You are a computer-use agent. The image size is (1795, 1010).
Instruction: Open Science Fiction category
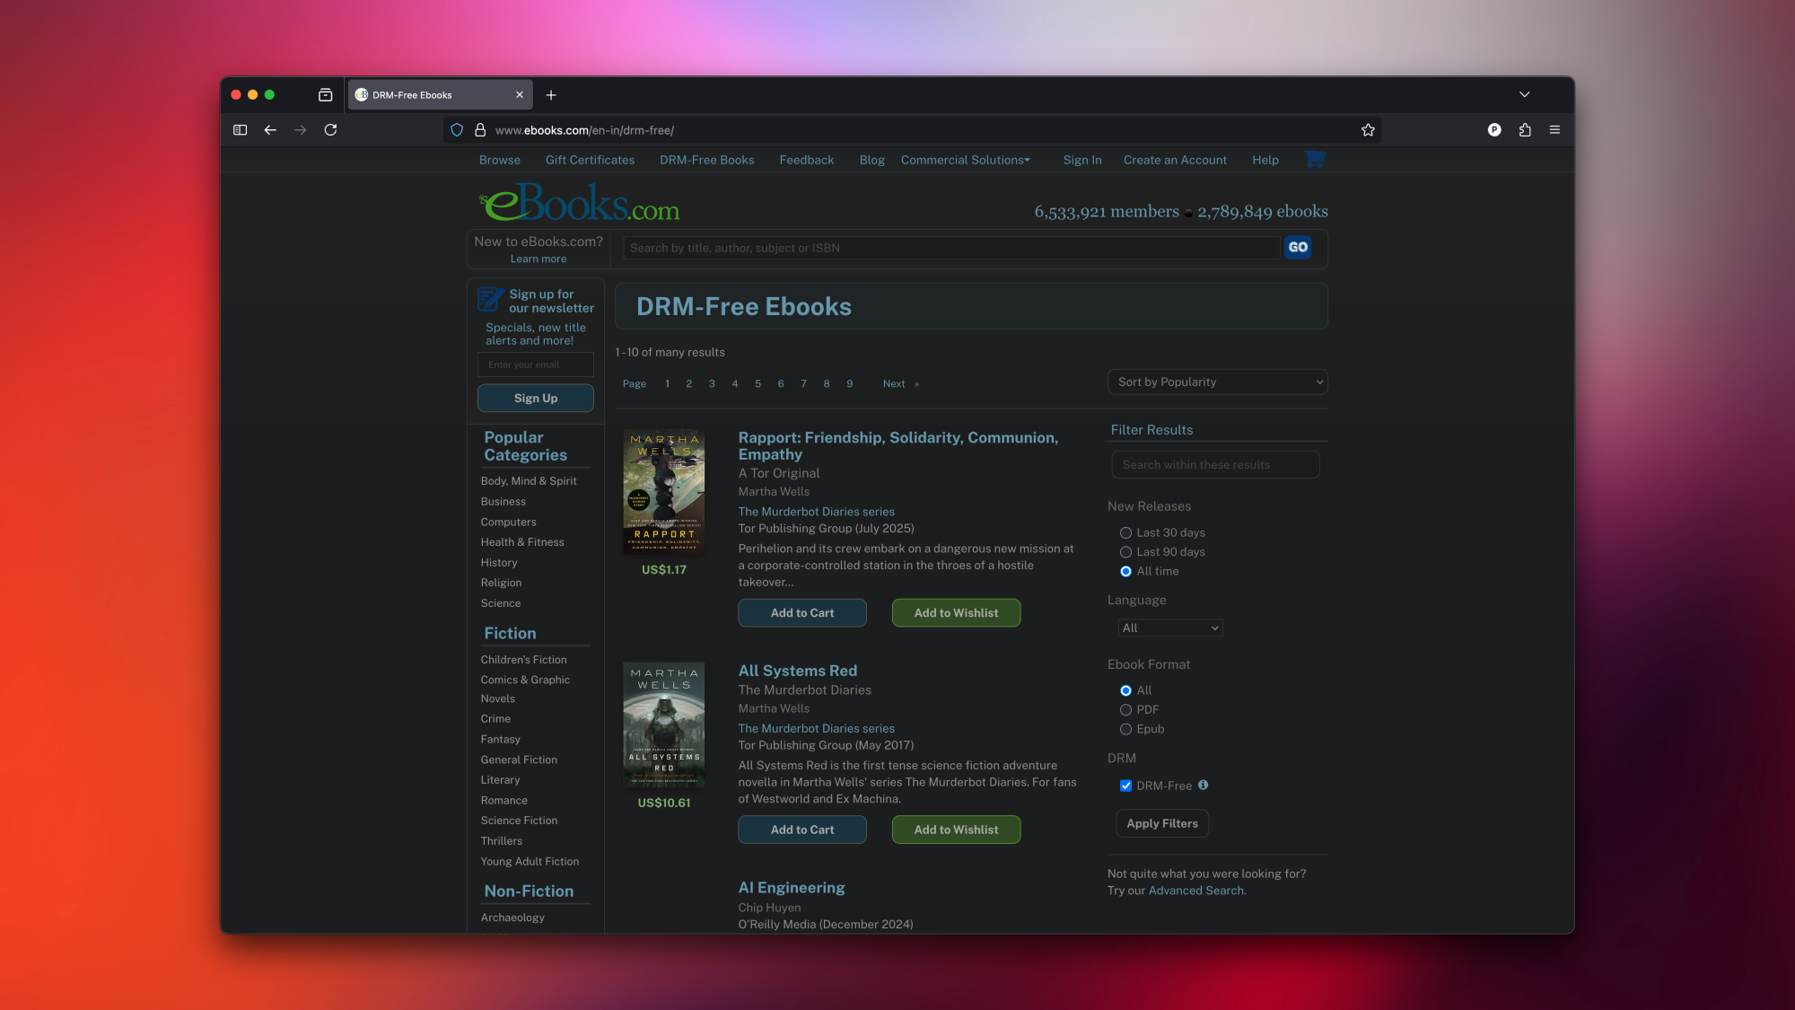point(519,821)
